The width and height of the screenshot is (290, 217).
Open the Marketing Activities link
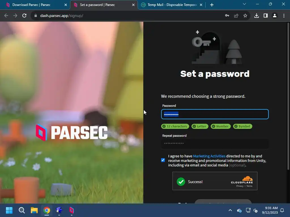pyautogui.click(x=209, y=156)
